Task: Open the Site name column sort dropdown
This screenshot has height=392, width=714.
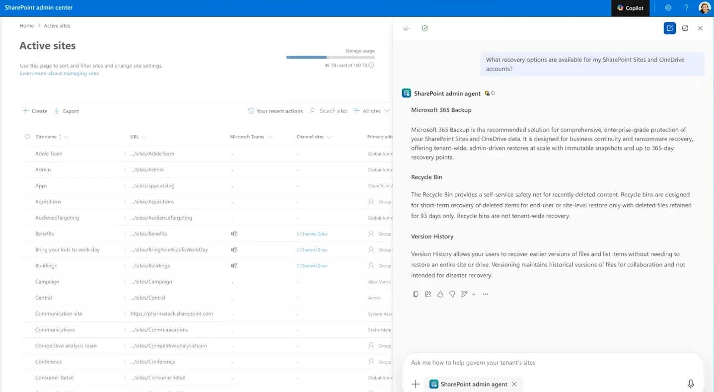Action: (66, 137)
